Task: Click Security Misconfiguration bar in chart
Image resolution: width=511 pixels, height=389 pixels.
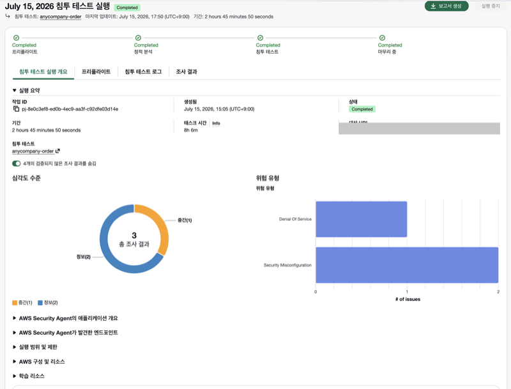Action: 407,265
